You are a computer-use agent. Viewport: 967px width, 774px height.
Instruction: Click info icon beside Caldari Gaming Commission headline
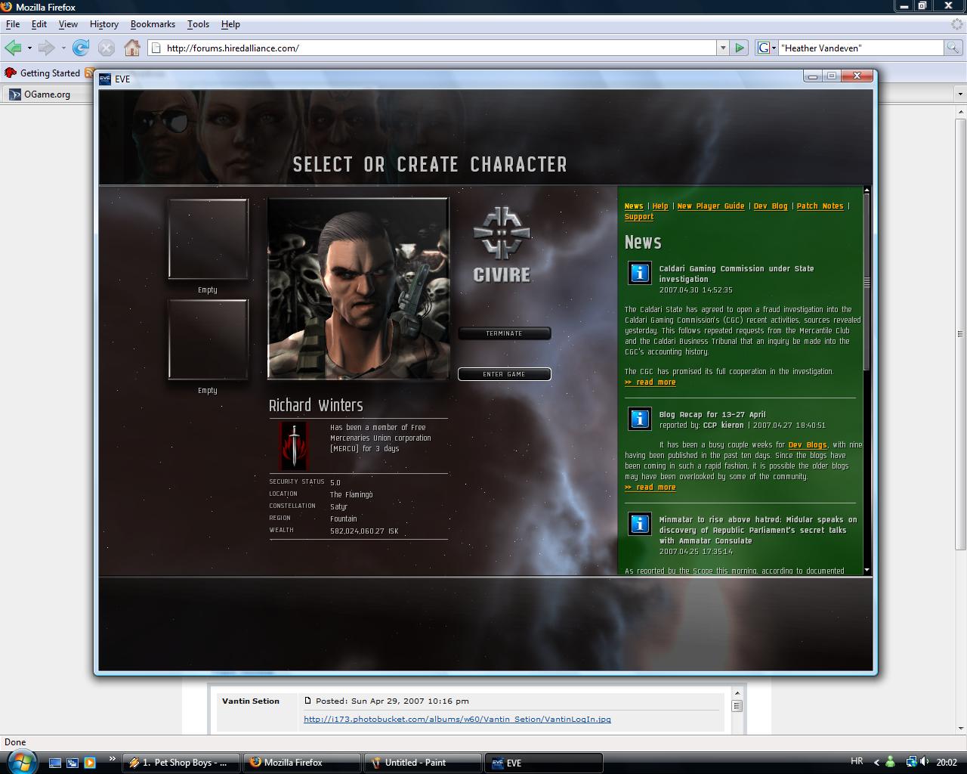[640, 273]
